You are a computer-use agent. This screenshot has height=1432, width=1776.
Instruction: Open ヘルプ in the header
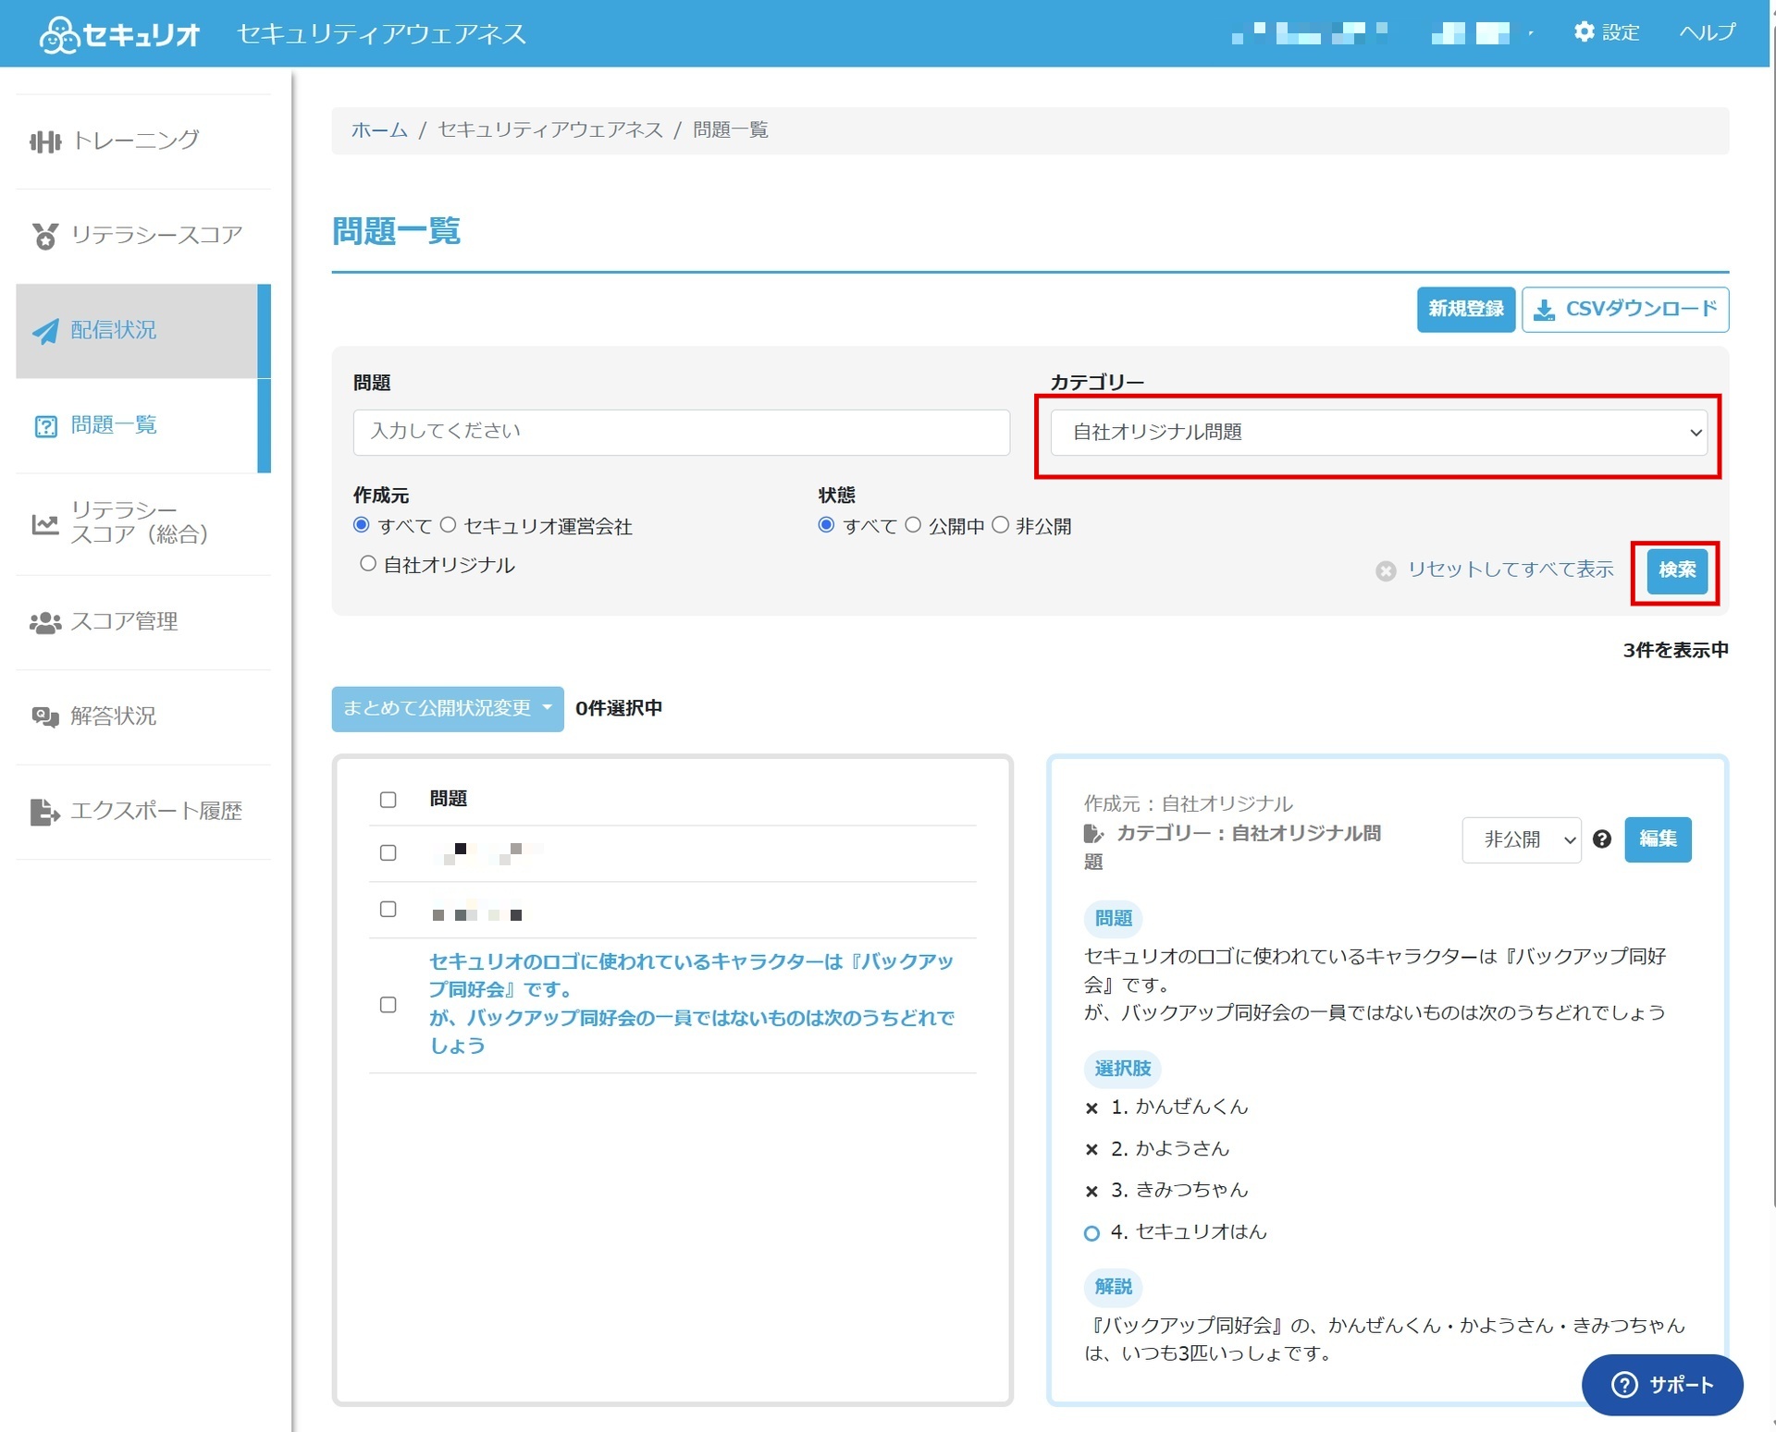(x=1708, y=32)
